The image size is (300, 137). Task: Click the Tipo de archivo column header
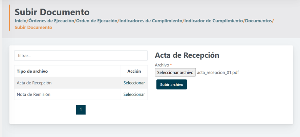[x=33, y=71]
